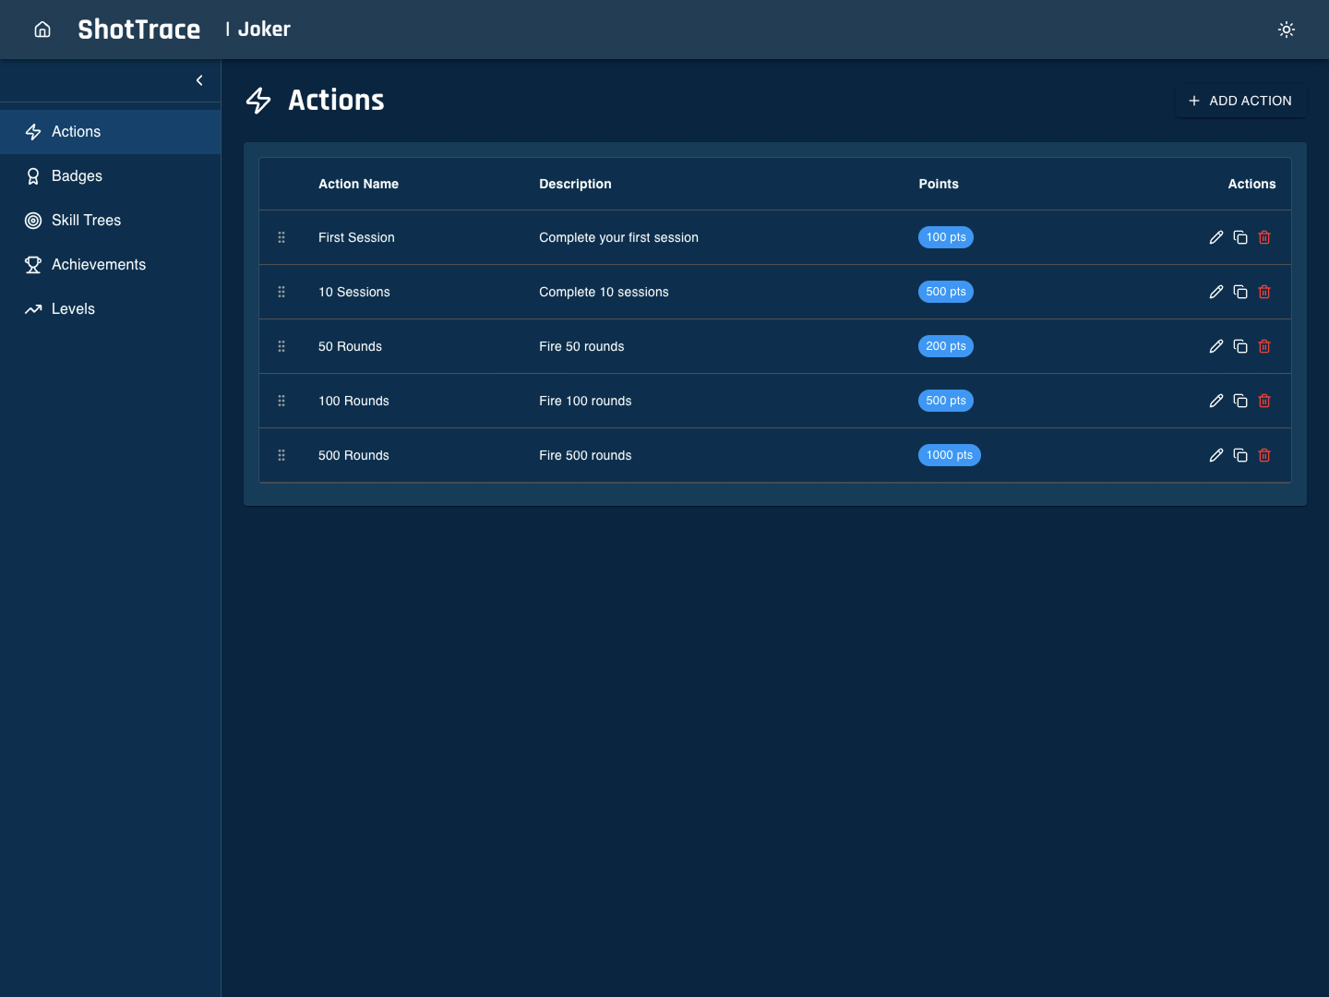Click the Points column header
Viewport: 1329px width, 997px height.
[939, 184]
